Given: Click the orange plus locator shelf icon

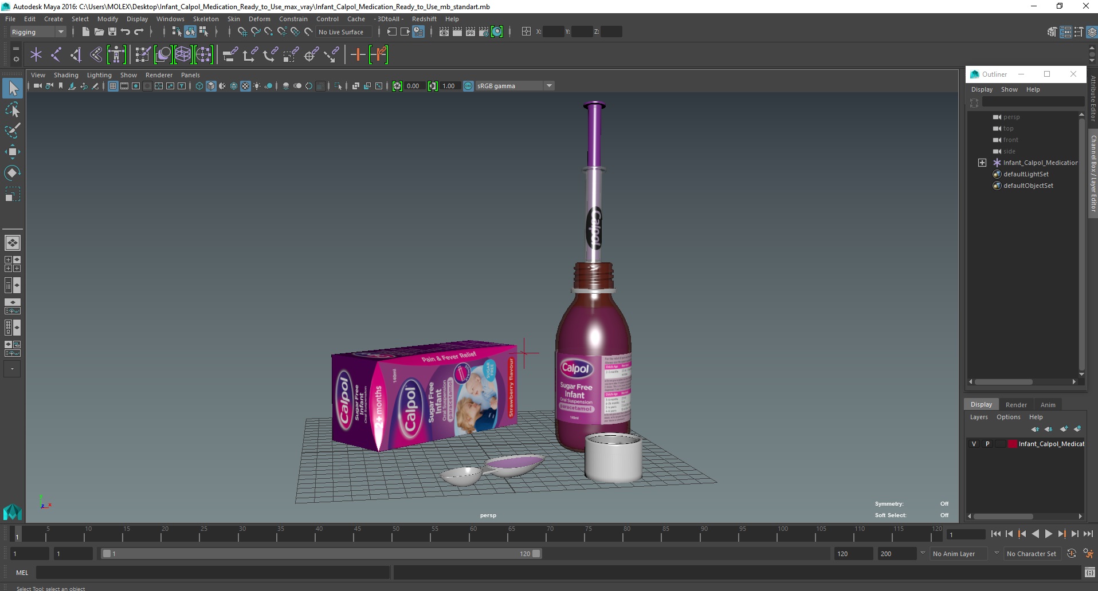Looking at the screenshot, I should tap(358, 55).
